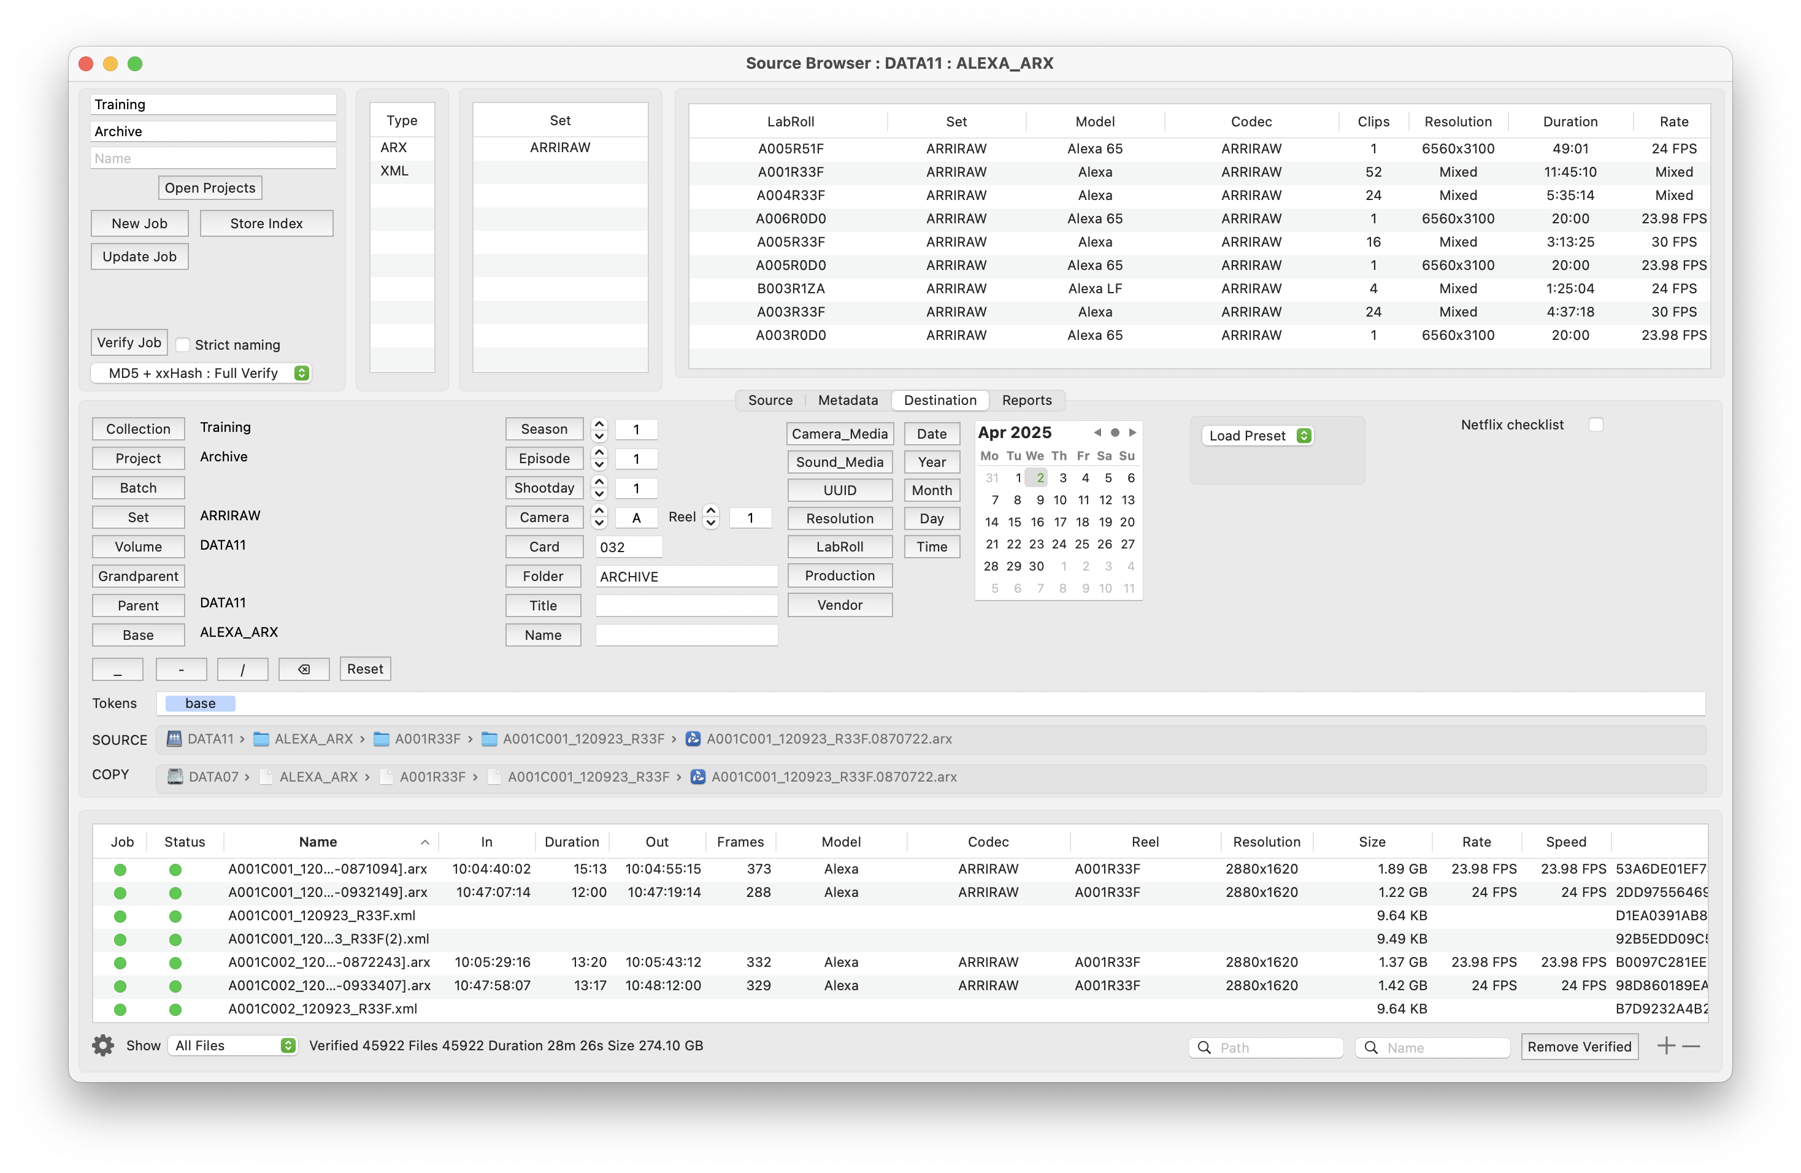Jump to today dot in calendar
Viewport: 1801px width, 1173px height.
click(x=1115, y=432)
